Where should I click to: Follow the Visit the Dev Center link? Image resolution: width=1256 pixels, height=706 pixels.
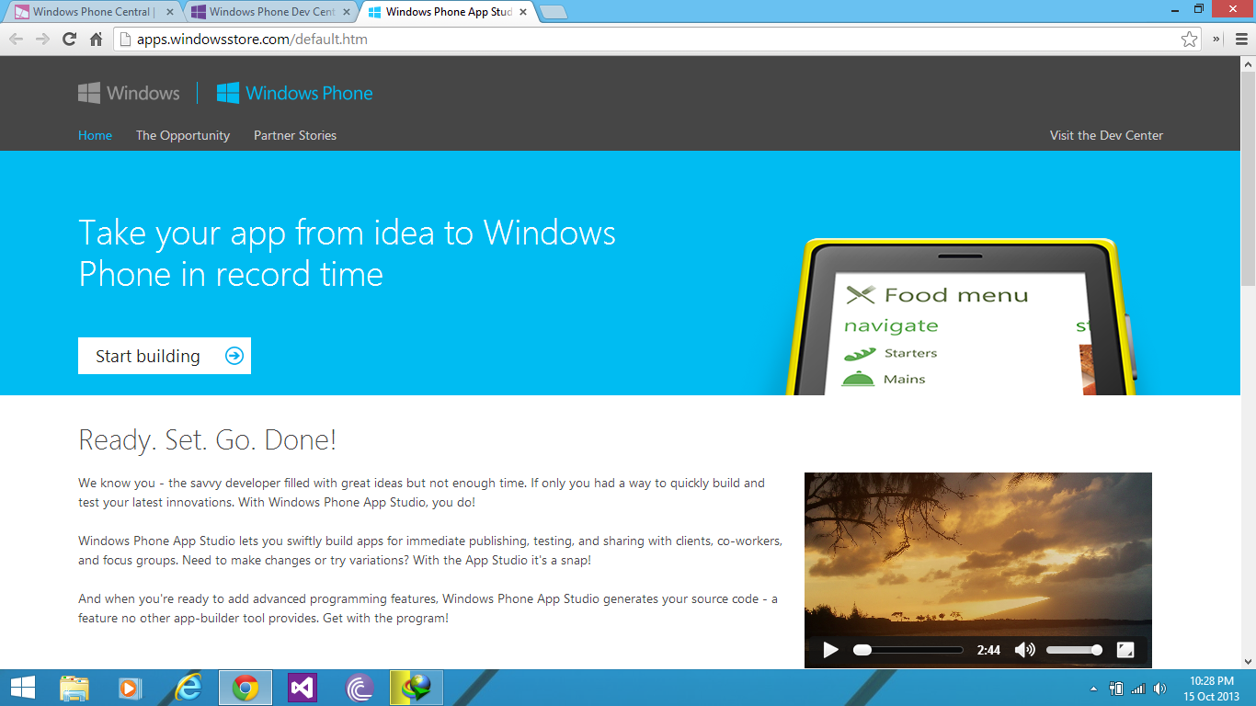tap(1106, 135)
